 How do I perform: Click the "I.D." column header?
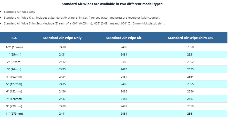point(14,38)
